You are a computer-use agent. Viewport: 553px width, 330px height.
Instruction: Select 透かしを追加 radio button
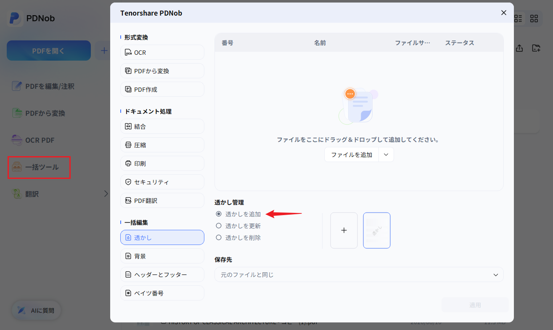pyautogui.click(x=219, y=214)
